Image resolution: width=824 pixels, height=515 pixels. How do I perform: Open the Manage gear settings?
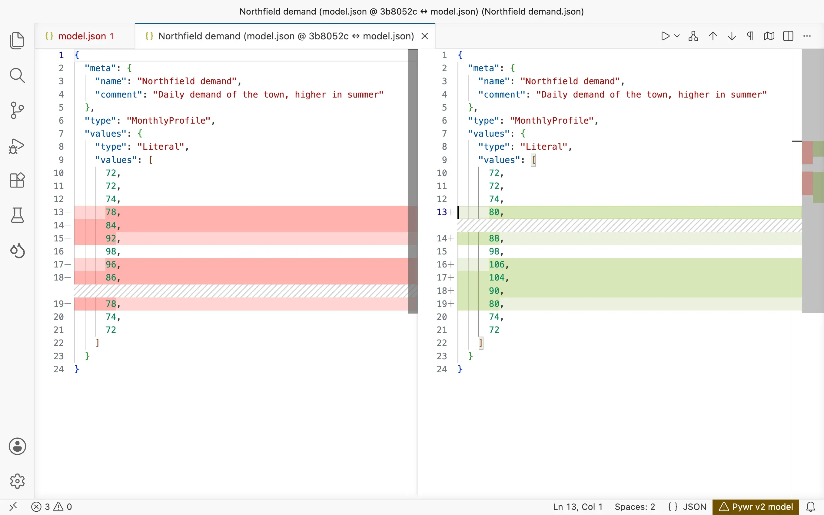click(x=17, y=481)
